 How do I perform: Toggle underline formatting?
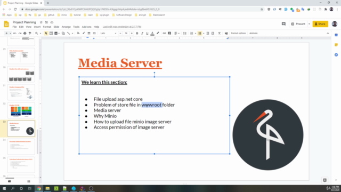[147, 33]
